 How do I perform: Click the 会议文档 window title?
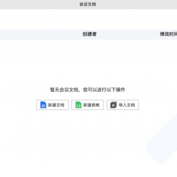pos(88,4)
